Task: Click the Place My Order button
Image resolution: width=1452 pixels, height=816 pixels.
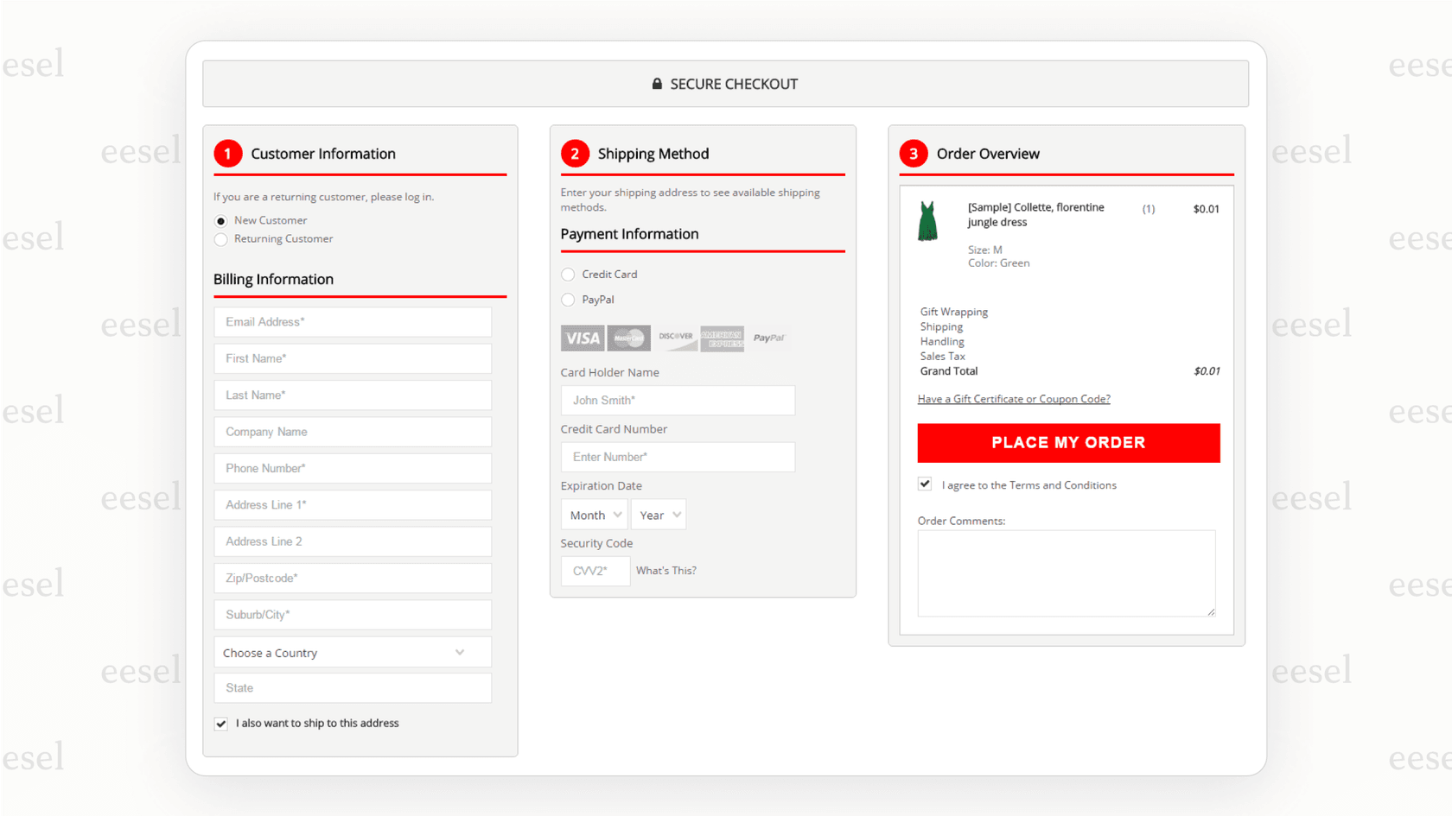Action: pos(1068,442)
